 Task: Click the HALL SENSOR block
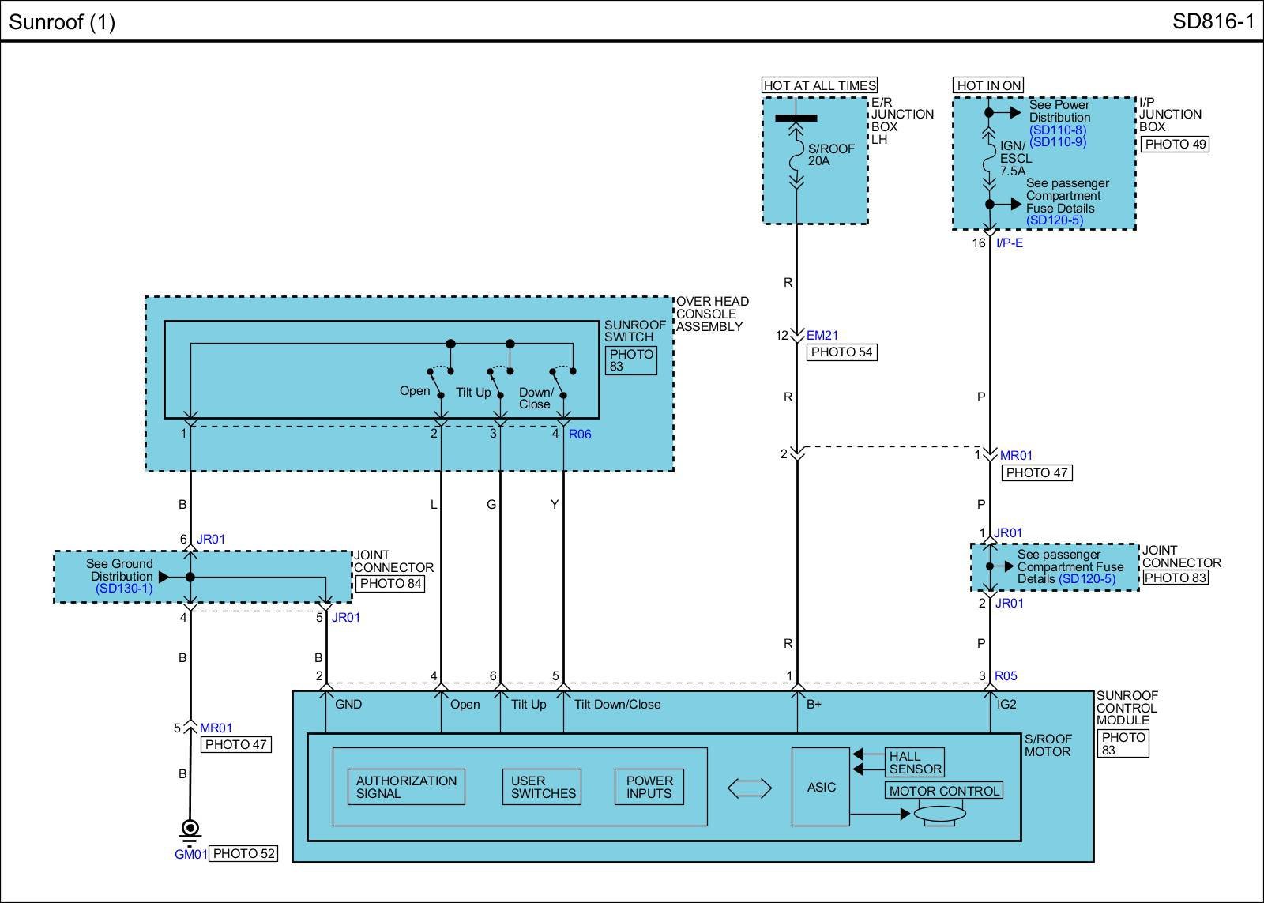(x=915, y=762)
